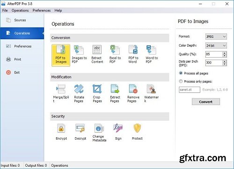This screenshot has width=234, height=169.
Task: Open the Images to PDF operation
Action: coord(79,55)
